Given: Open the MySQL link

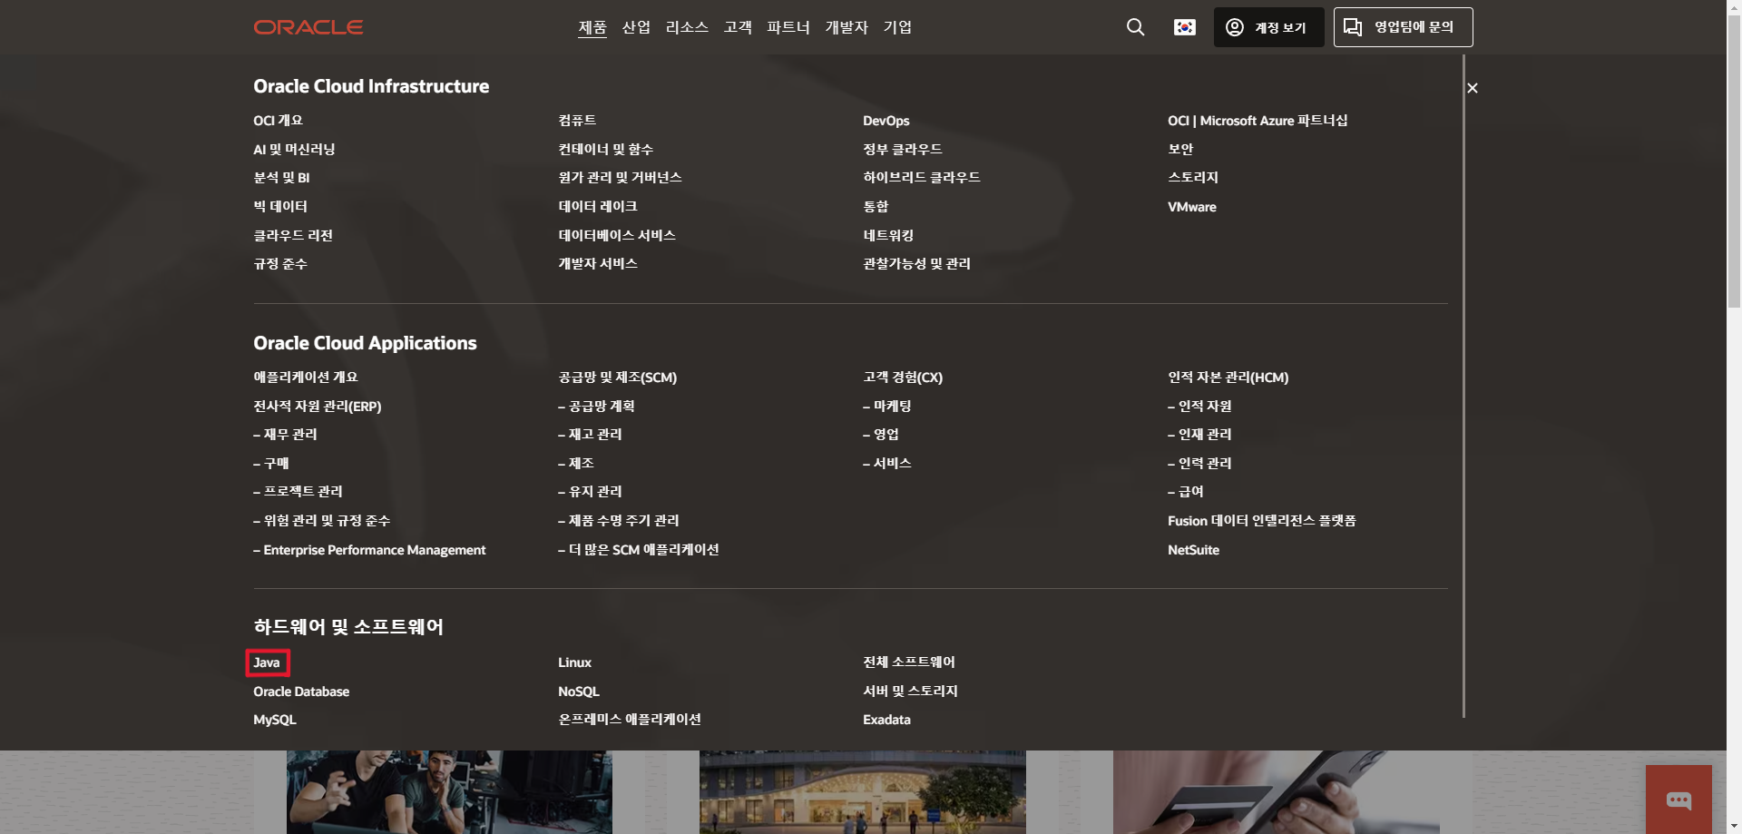Looking at the screenshot, I should tap(275, 720).
